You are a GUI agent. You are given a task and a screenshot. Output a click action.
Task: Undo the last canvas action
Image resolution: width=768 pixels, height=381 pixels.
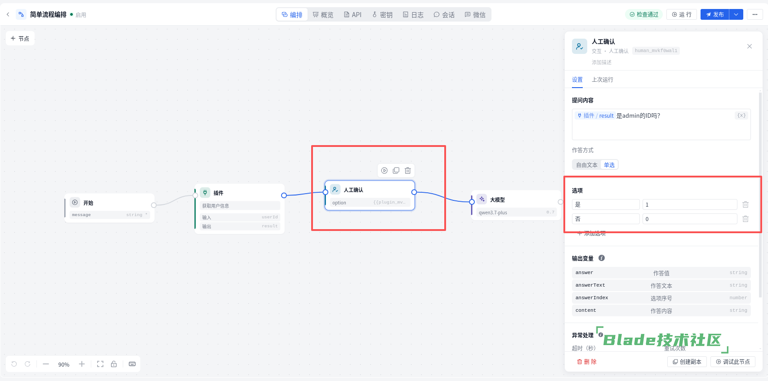pyautogui.click(x=14, y=364)
